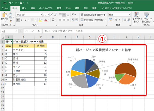The height and width of the screenshot is (111, 154).
Task: Toggle wrap text (折り返して全体を表示する)
Action: [93, 15]
